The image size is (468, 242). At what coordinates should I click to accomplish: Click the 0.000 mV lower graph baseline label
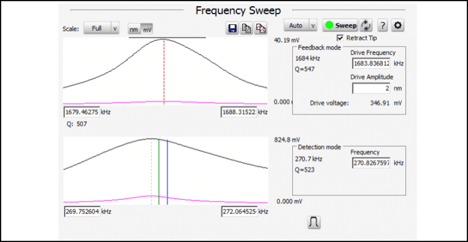289,201
